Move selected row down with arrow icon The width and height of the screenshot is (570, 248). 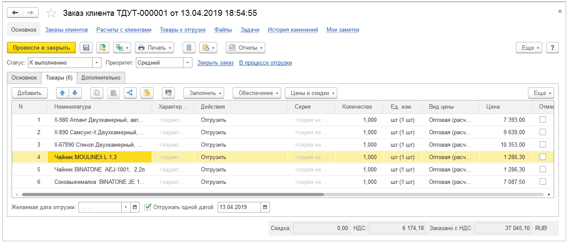click(x=75, y=93)
